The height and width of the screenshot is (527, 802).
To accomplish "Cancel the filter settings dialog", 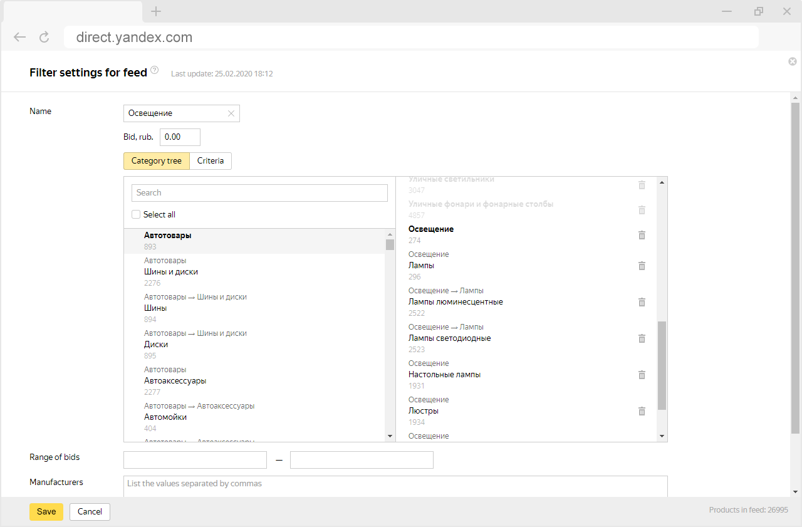I will pos(90,511).
